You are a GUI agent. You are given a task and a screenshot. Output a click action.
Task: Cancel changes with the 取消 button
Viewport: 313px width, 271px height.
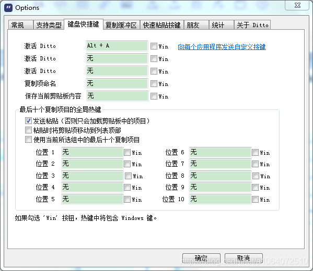click(244, 258)
